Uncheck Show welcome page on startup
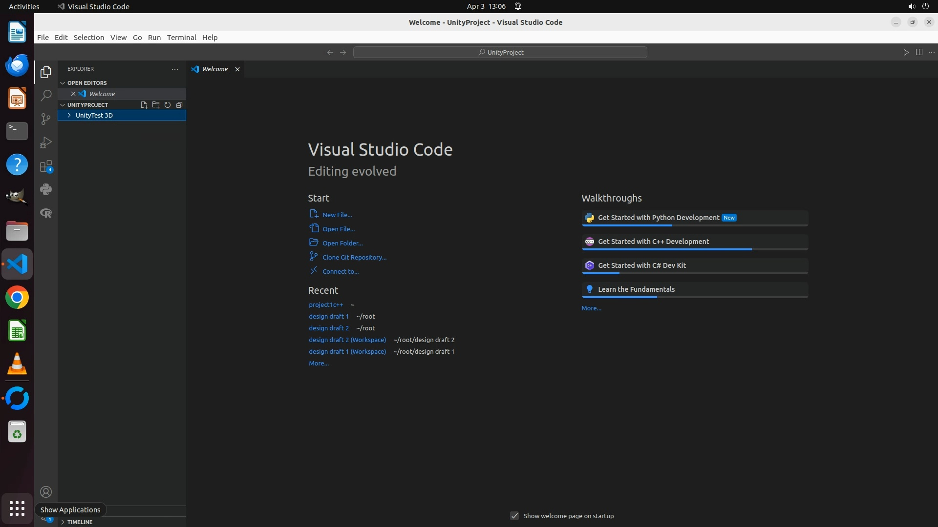 pos(514,516)
